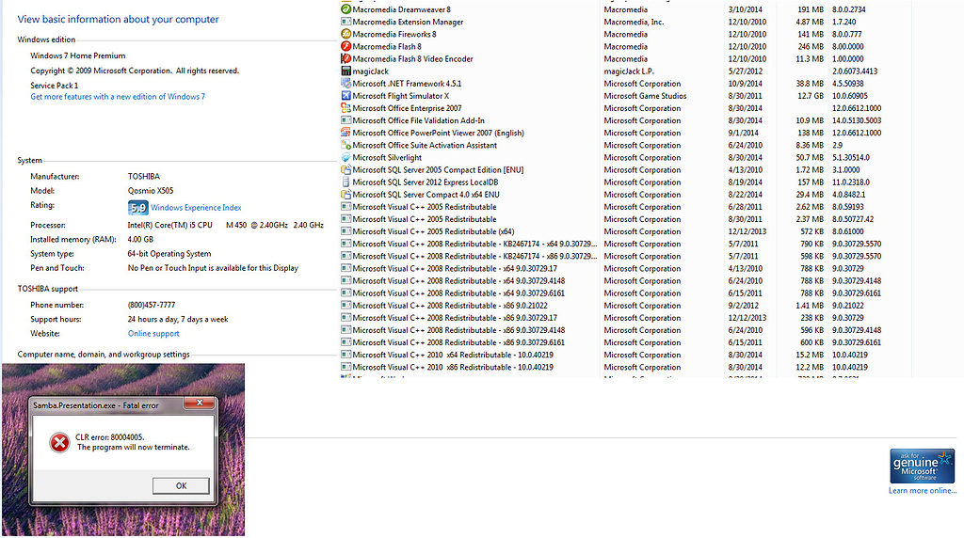Open the Windows Experience Index link

(196, 208)
